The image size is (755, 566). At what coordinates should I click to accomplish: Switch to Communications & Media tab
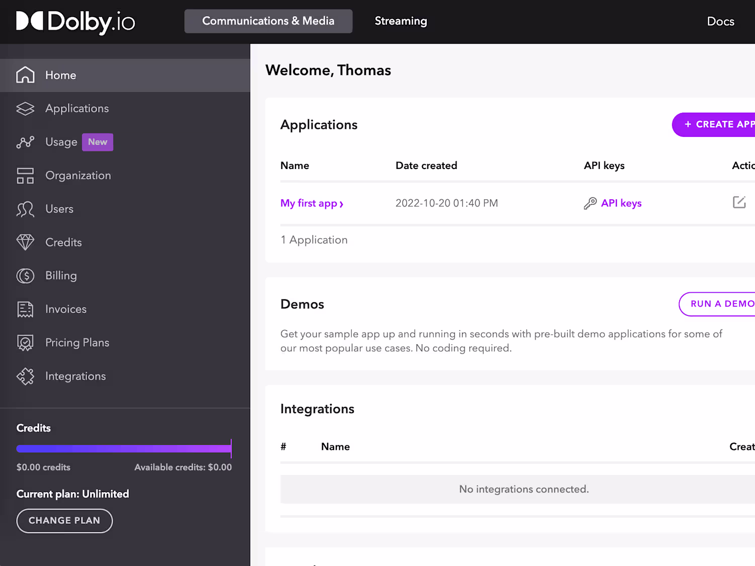[268, 21]
